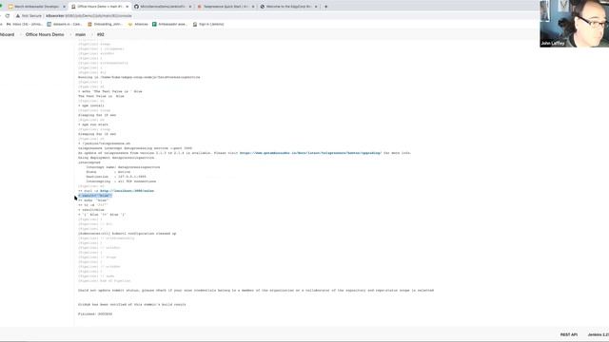
Task: Click John Laffey's webcam thumbnail
Action: (574, 24)
